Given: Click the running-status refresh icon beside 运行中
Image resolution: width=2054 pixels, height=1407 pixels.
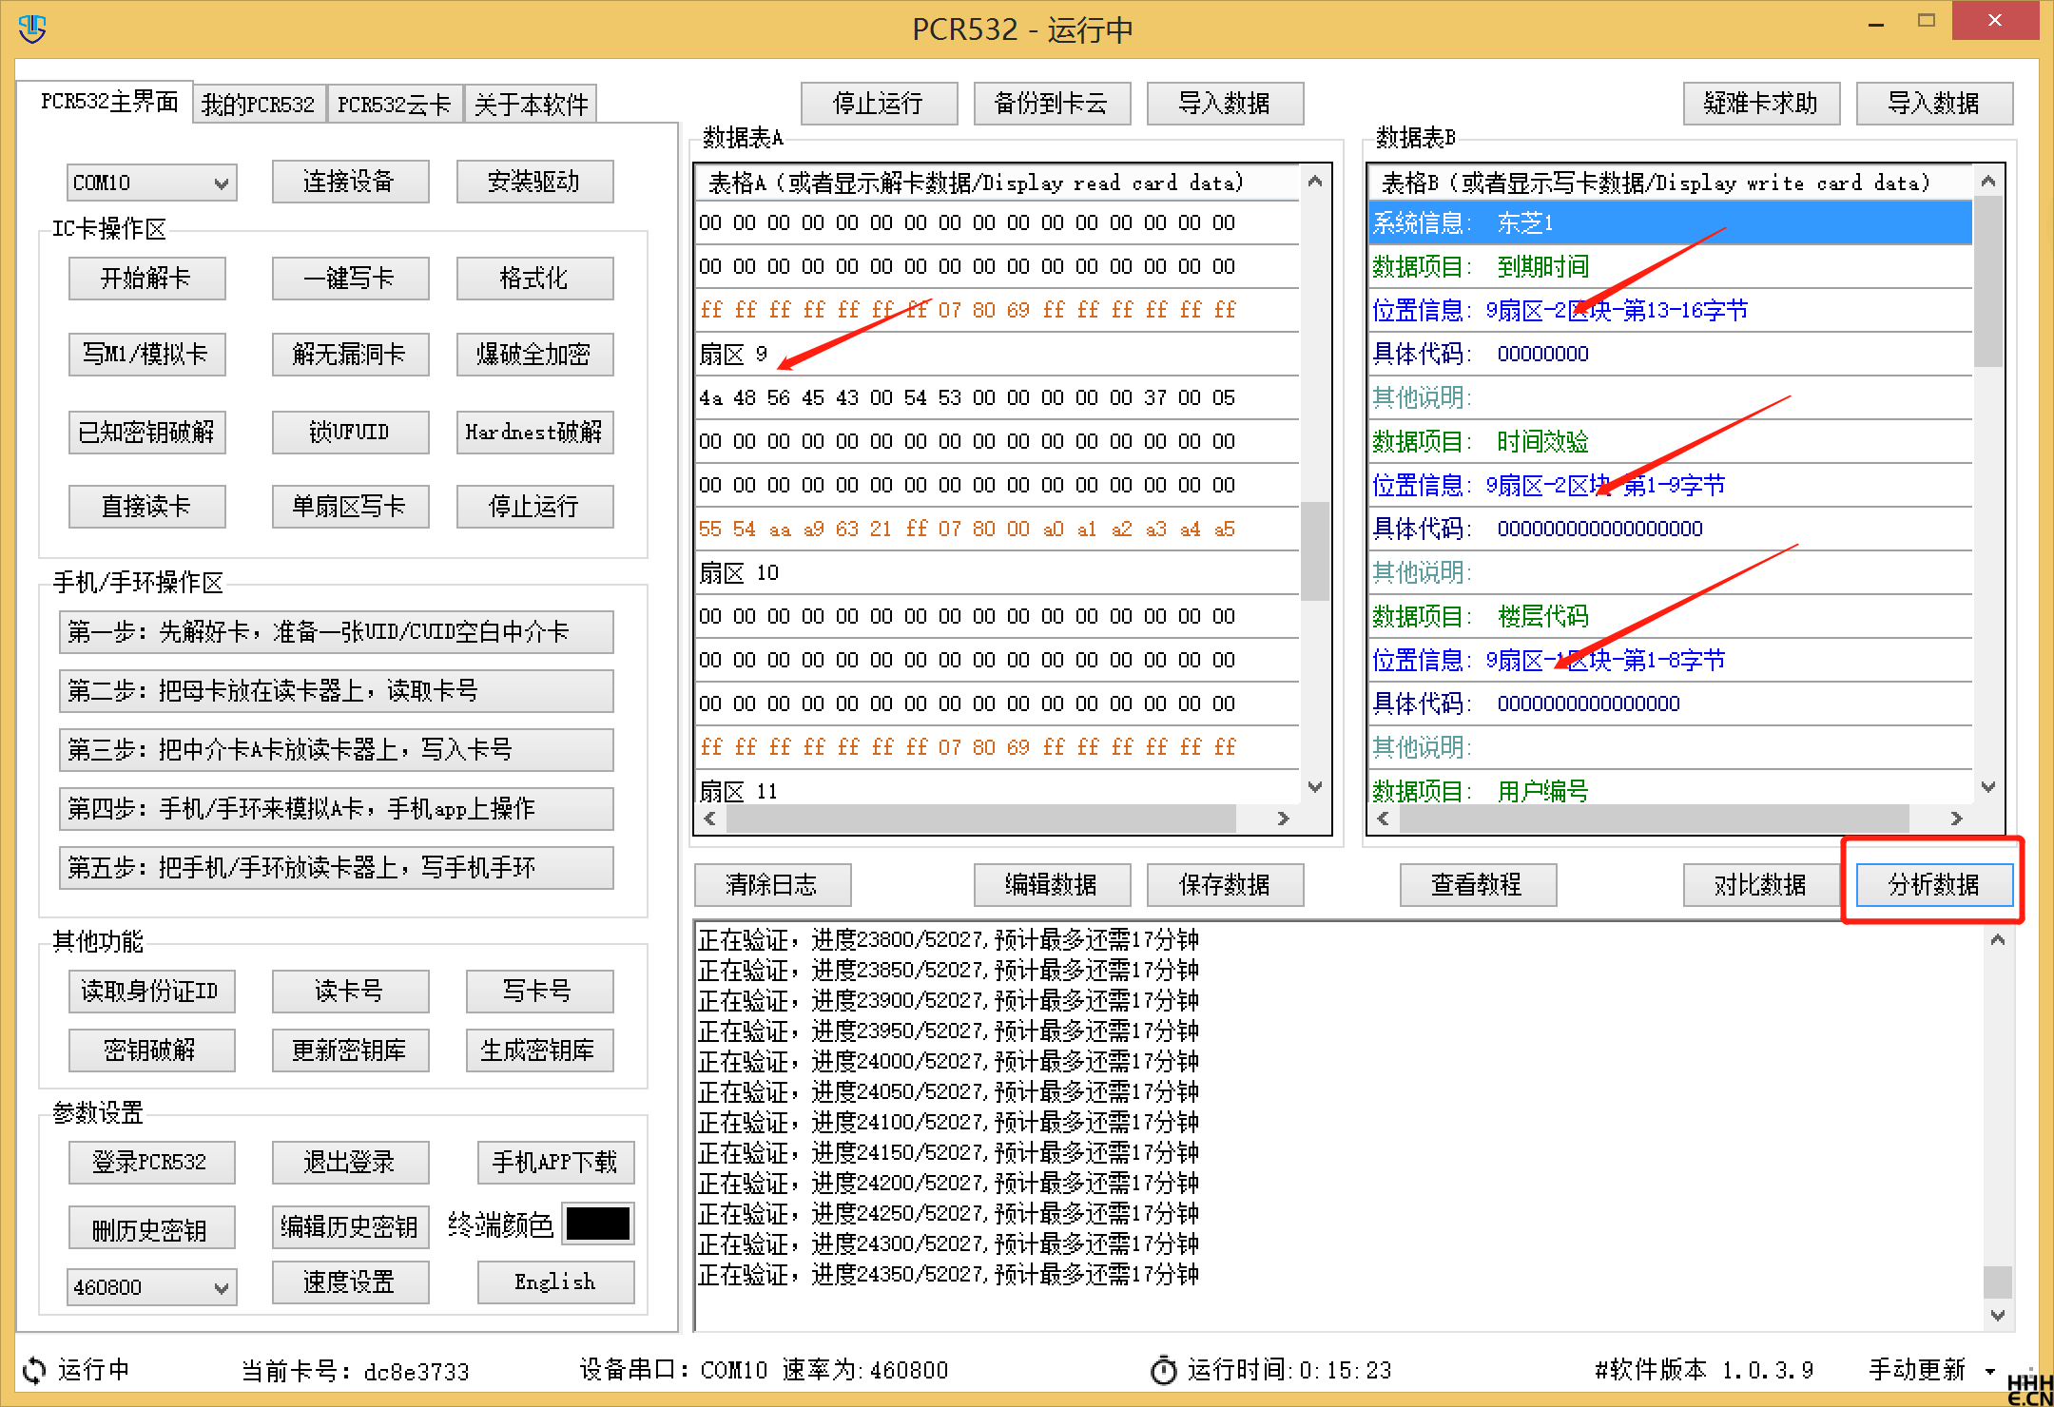Looking at the screenshot, I should (x=31, y=1370).
